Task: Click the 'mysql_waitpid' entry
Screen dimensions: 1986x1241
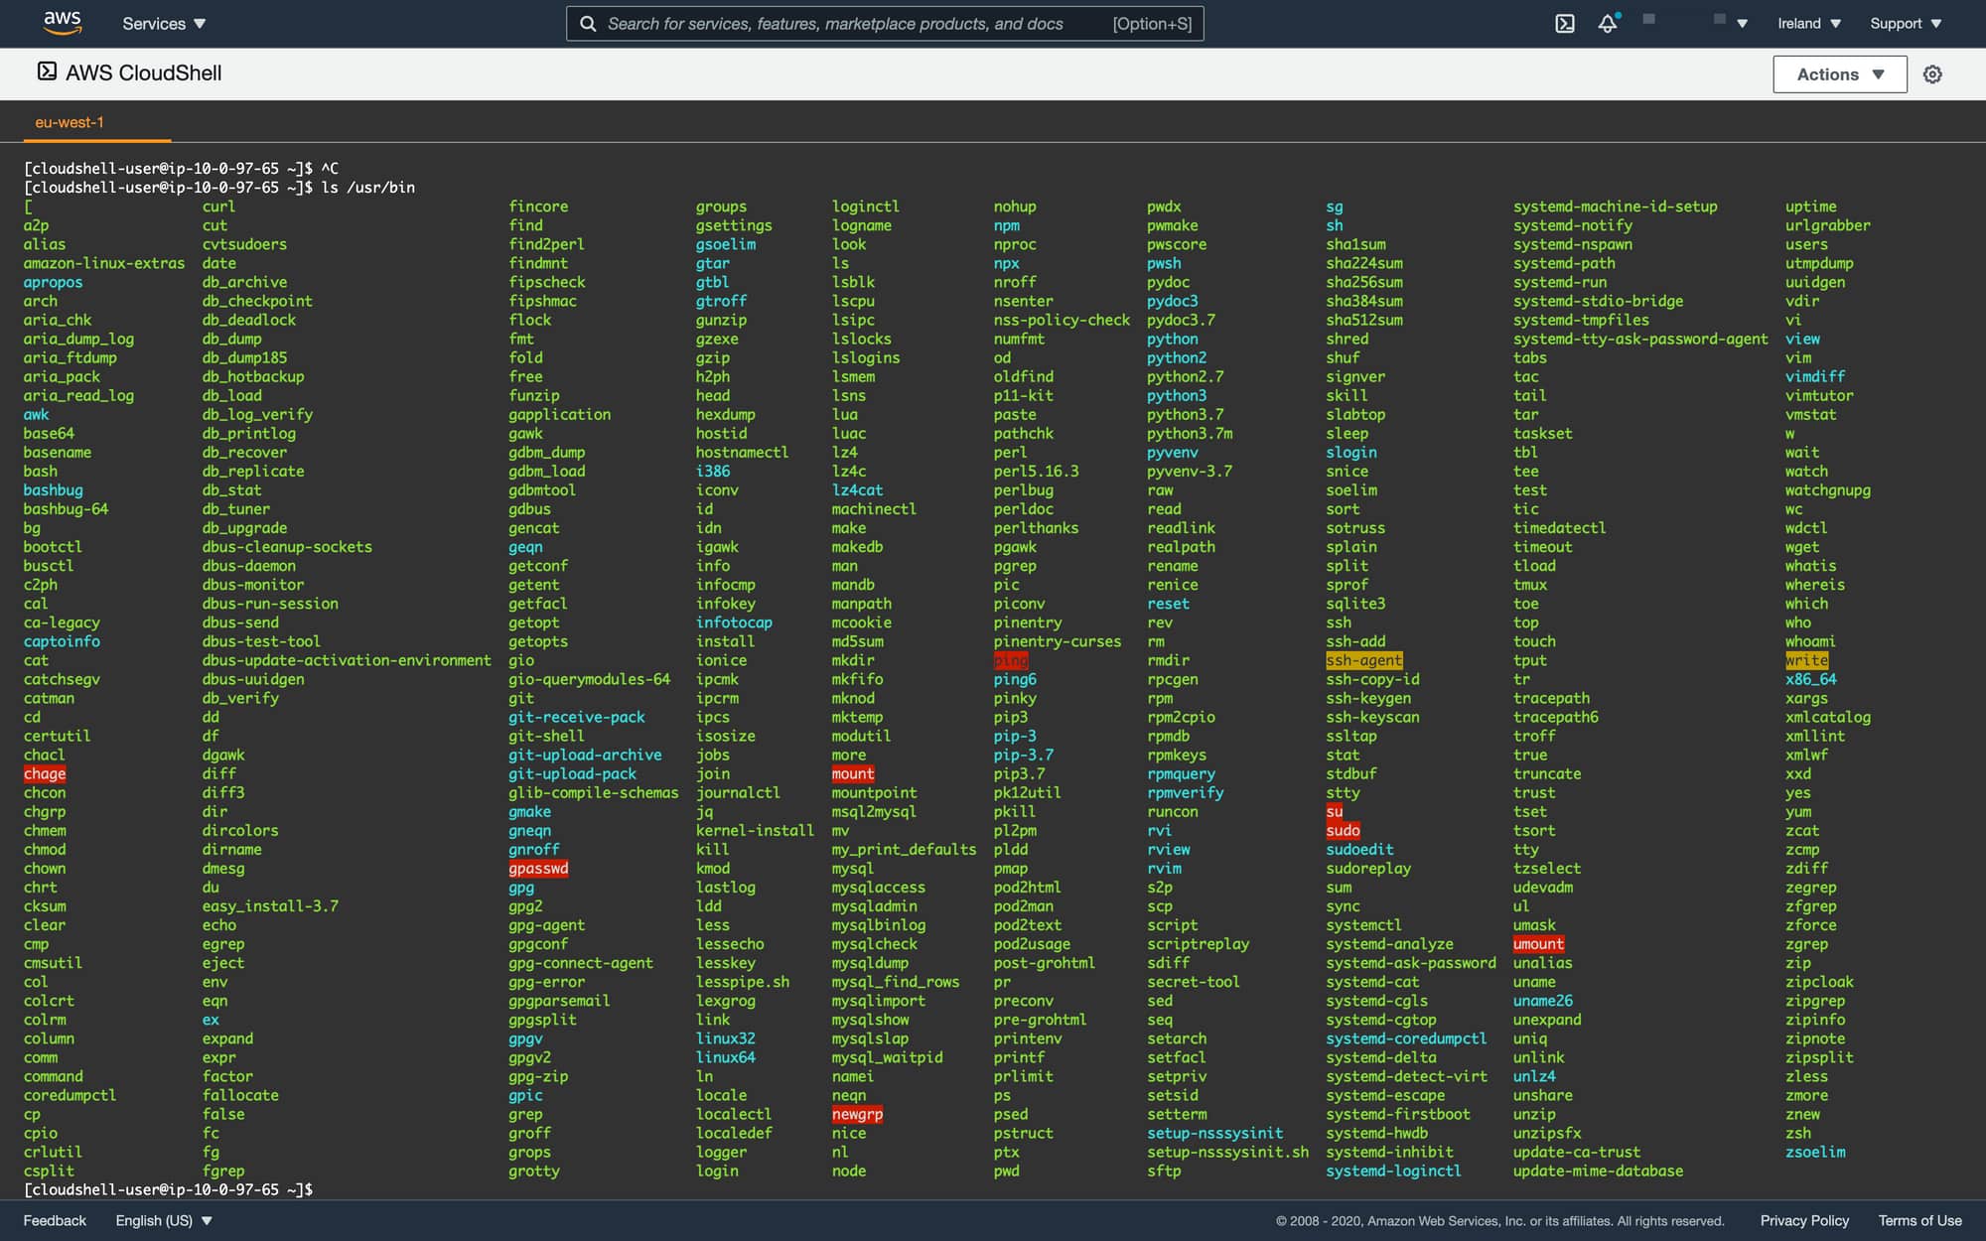Action: [887, 1057]
